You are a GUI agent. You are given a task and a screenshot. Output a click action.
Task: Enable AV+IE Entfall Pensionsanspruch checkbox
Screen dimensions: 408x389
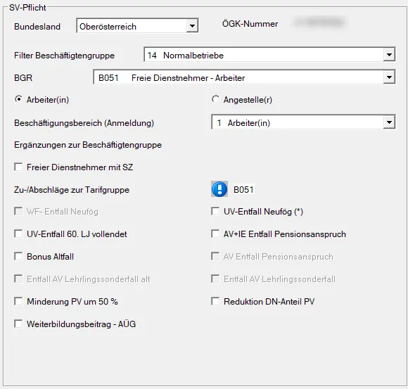tap(215, 234)
